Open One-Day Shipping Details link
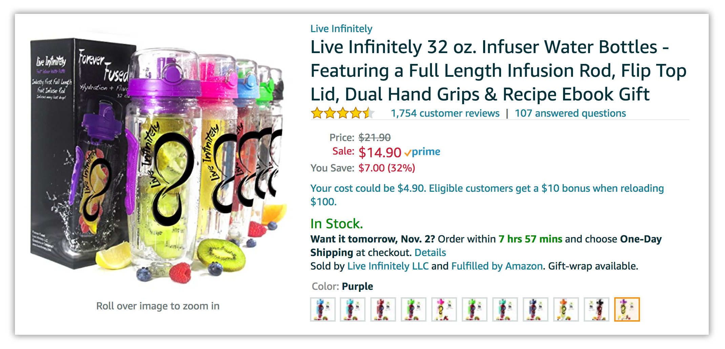This screenshot has width=725, height=349. pyautogui.click(x=430, y=253)
